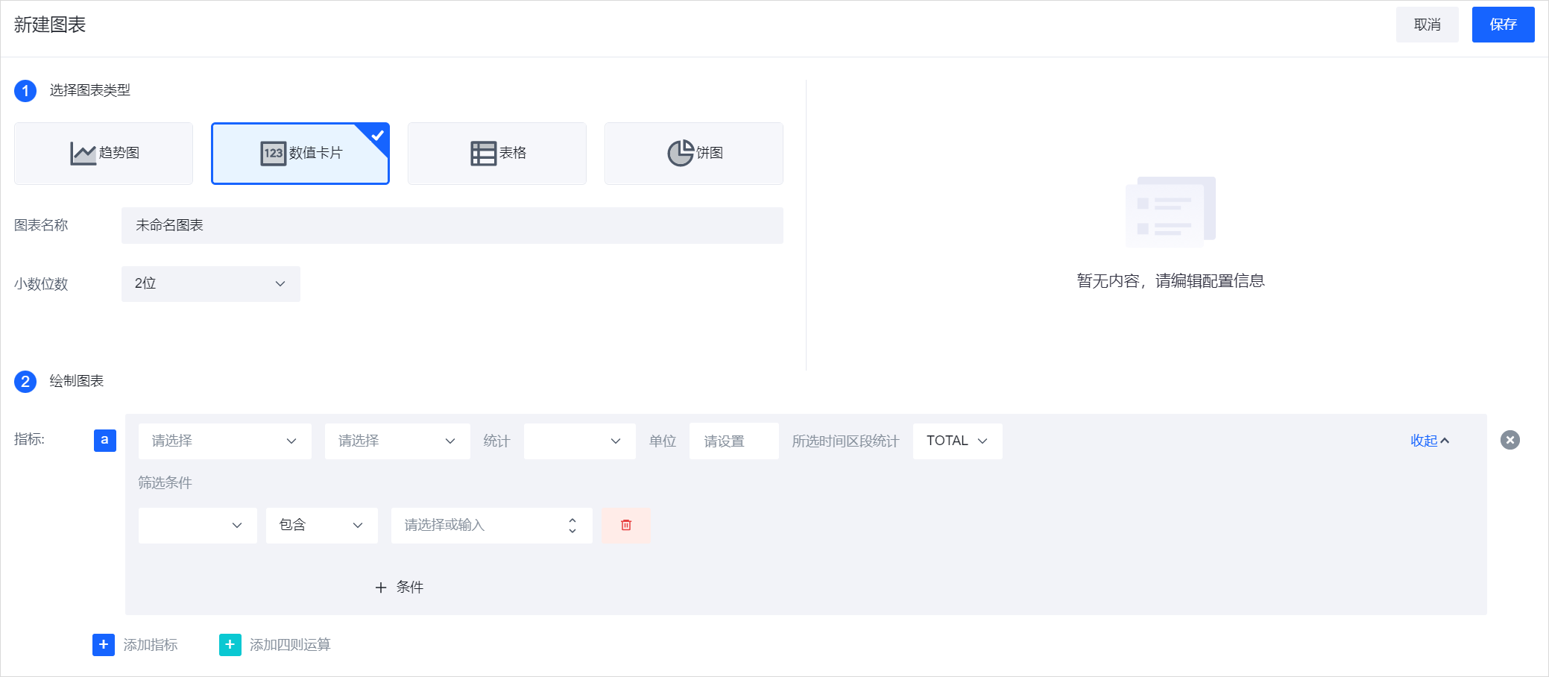Add a filter via + 条件
The width and height of the screenshot is (1549, 677).
(400, 588)
